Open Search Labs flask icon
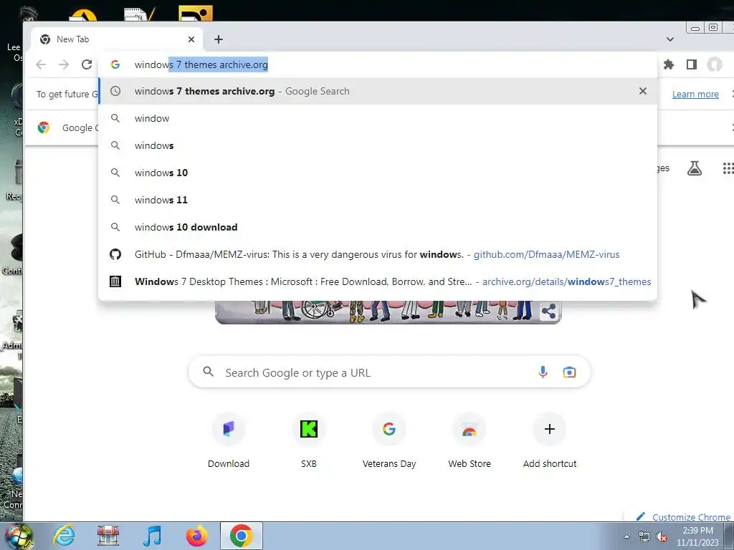Image resolution: width=734 pixels, height=550 pixels. 694,168
